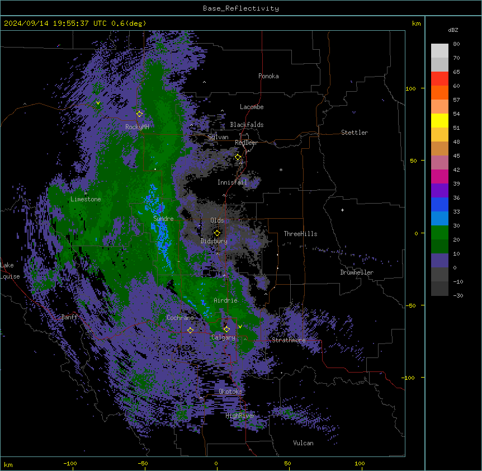Image resolution: width=482 pixels, height=471 pixels.
Task: Pick the violet 36-39 dBZ legend swatch
Action: pyautogui.click(x=440, y=191)
